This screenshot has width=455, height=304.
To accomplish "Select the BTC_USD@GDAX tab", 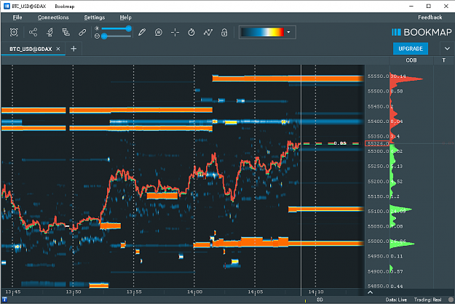I will (x=31, y=49).
